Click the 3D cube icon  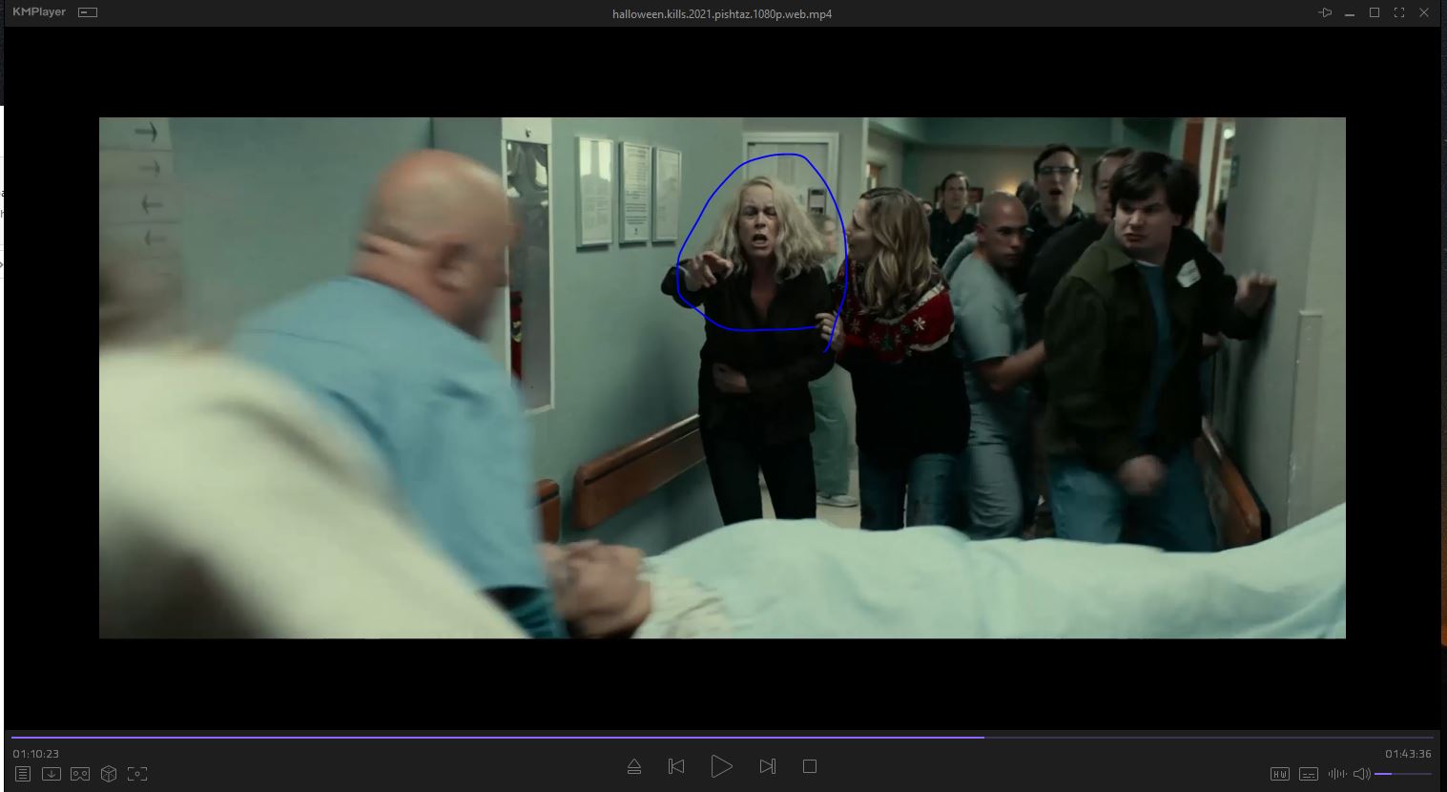pos(109,774)
